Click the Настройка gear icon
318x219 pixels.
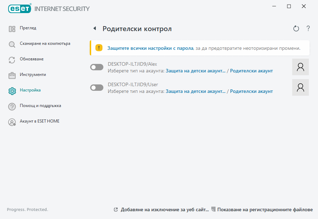12,90
